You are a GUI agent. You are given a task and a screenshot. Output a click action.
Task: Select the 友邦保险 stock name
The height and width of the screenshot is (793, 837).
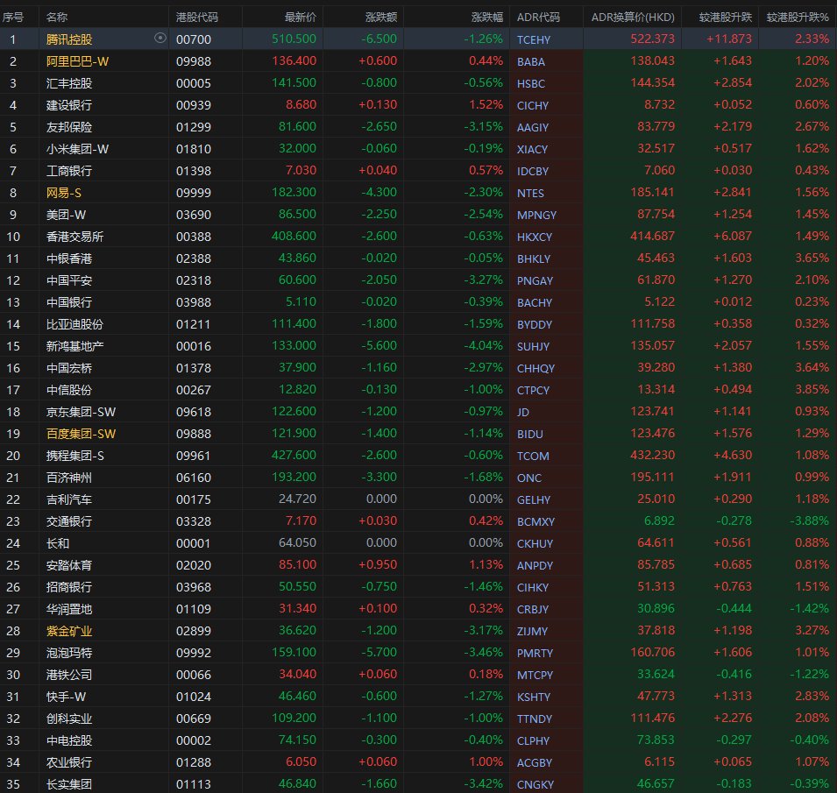click(x=69, y=127)
